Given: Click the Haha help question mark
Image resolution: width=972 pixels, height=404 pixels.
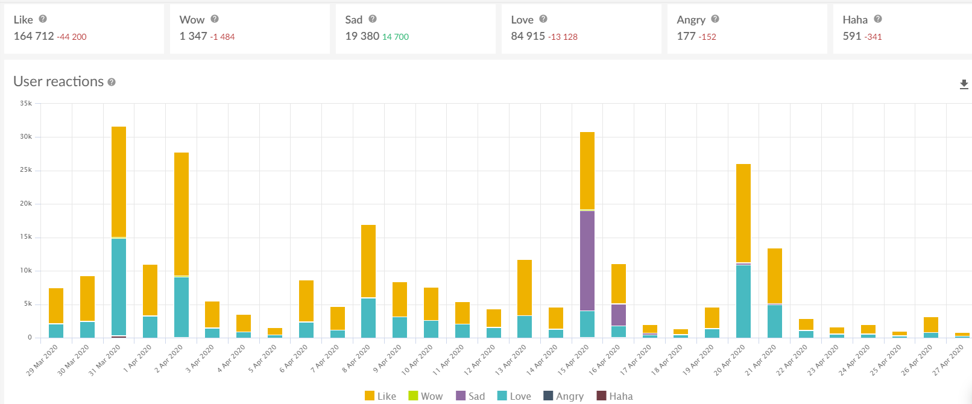Looking at the screenshot, I should pyautogui.click(x=878, y=19).
